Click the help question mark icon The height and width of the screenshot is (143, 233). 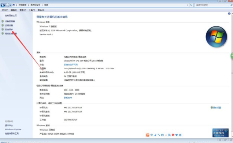click(229, 13)
